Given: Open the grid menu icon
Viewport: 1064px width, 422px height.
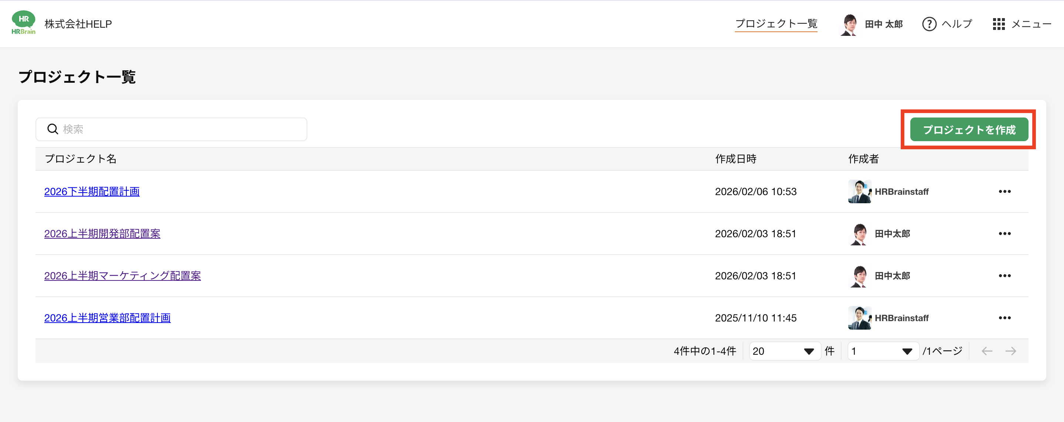Looking at the screenshot, I should pos(998,24).
